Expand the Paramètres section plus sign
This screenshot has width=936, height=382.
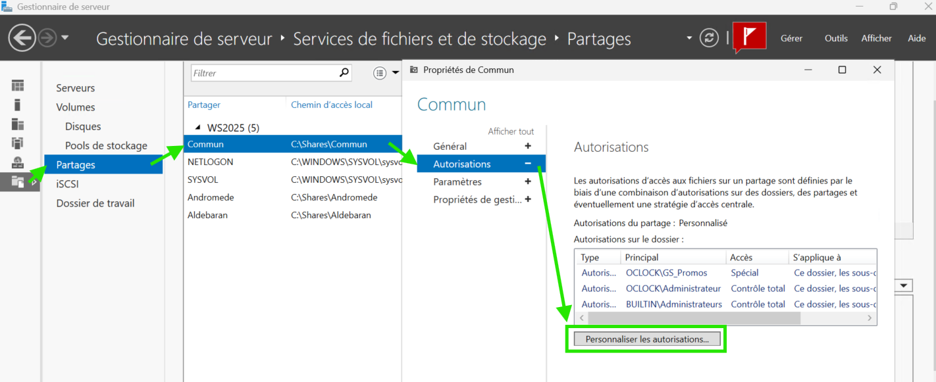click(x=527, y=181)
